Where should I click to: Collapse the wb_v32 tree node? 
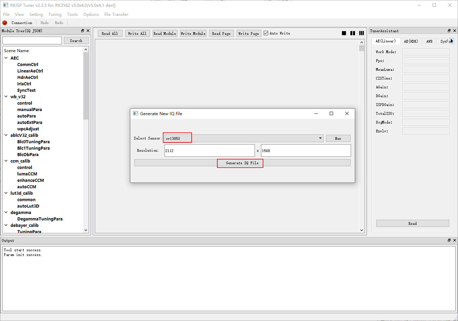click(6, 97)
